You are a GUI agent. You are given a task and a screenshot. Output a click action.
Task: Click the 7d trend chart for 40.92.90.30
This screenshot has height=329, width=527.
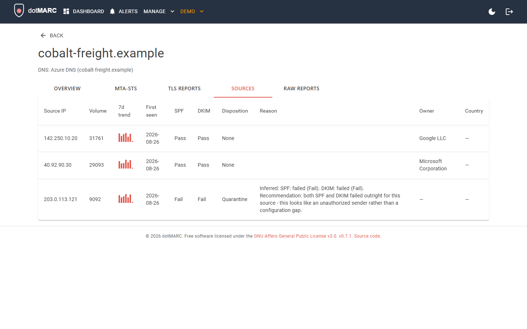(x=126, y=164)
